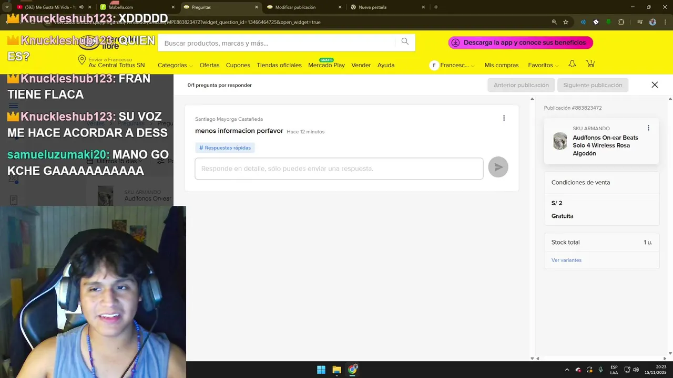
Task: Open Tiendas oficiales menu item
Action: [279, 65]
